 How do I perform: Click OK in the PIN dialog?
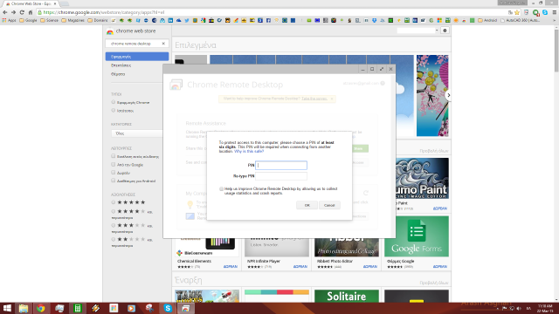click(307, 206)
